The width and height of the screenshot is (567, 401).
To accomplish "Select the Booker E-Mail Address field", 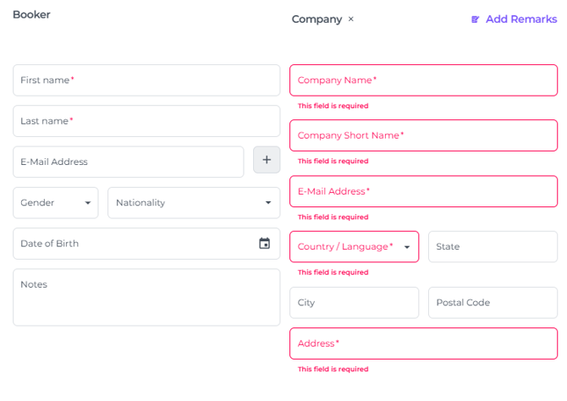I will (x=128, y=162).
